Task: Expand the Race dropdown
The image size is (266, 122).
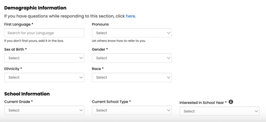Action: (x=132, y=77)
